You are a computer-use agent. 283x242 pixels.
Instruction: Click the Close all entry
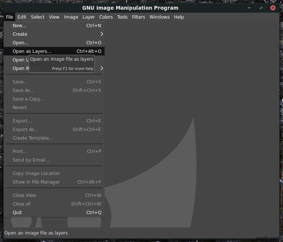pyautogui.click(x=54, y=204)
